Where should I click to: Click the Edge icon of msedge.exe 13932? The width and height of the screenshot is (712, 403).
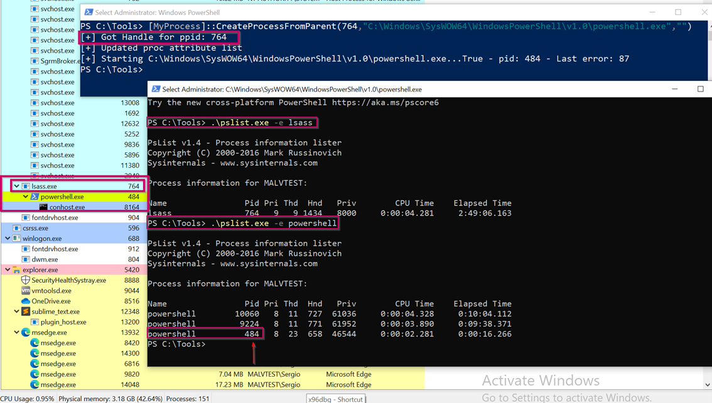26,333
